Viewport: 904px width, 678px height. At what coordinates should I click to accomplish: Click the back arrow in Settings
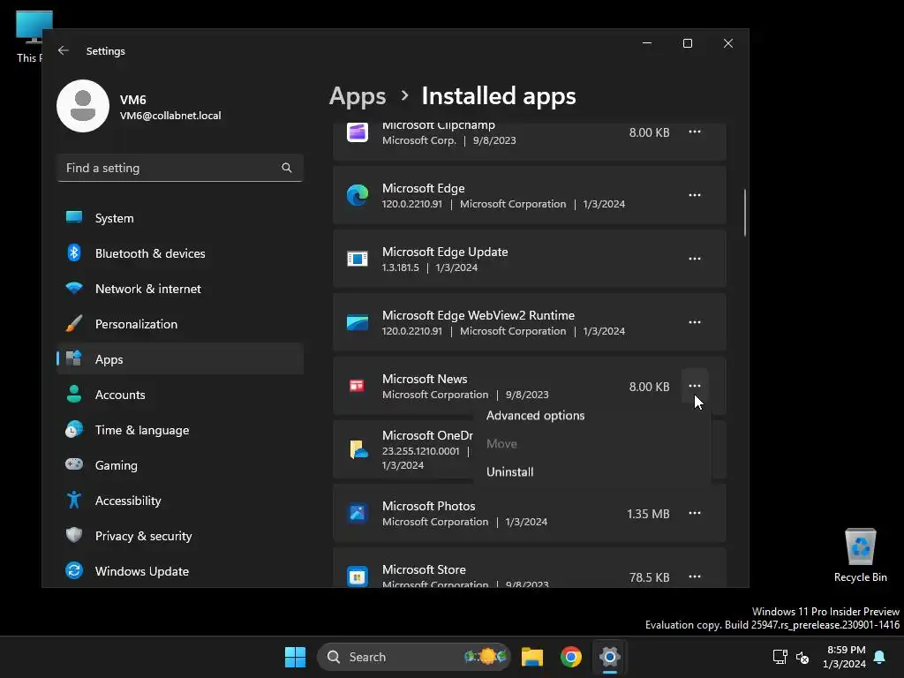coord(64,50)
